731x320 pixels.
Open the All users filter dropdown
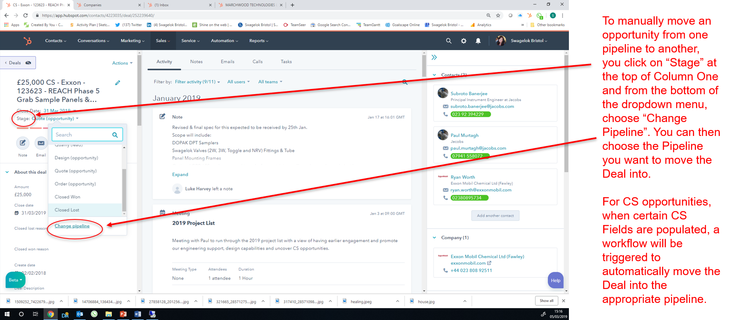(238, 82)
